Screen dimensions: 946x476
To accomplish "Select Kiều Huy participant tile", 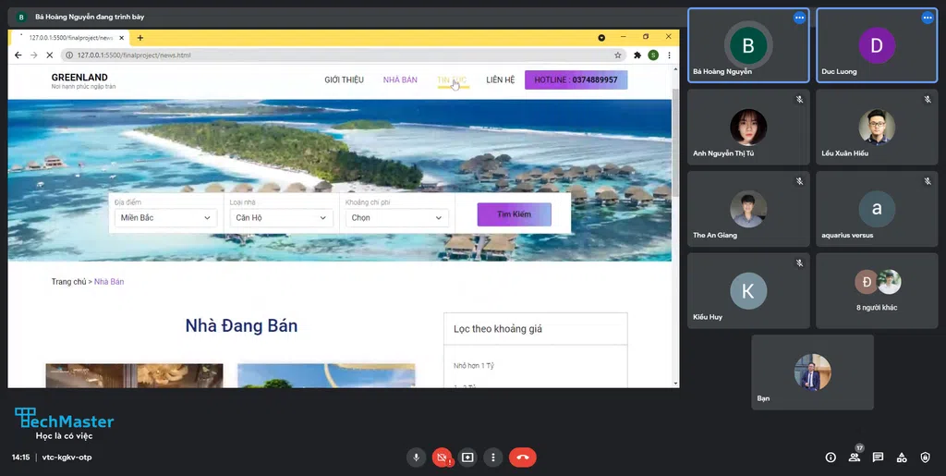I will point(748,291).
